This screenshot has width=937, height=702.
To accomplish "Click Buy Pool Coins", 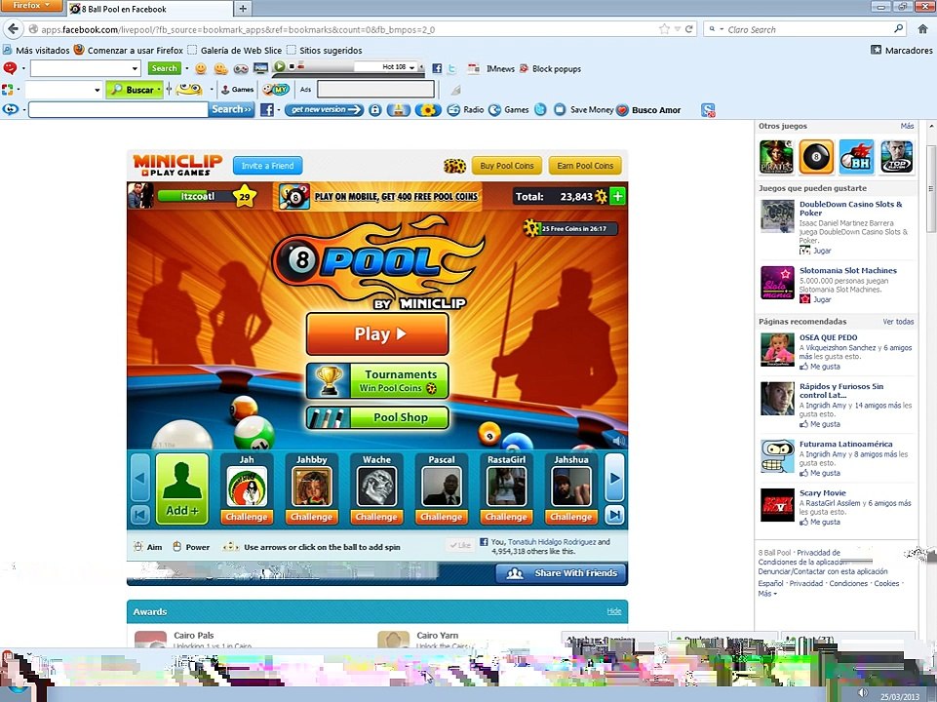I will pyautogui.click(x=507, y=166).
